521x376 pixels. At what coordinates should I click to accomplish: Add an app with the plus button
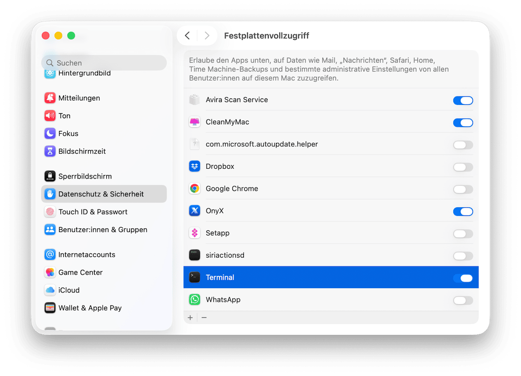[191, 318]
